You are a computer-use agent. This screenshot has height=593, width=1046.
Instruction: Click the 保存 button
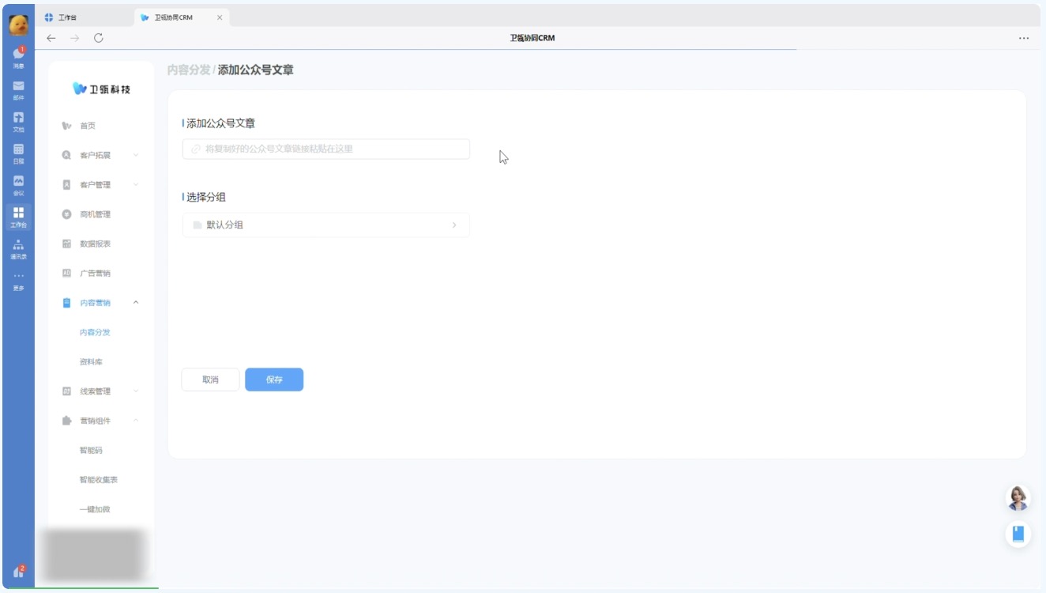tap(274, 380)
